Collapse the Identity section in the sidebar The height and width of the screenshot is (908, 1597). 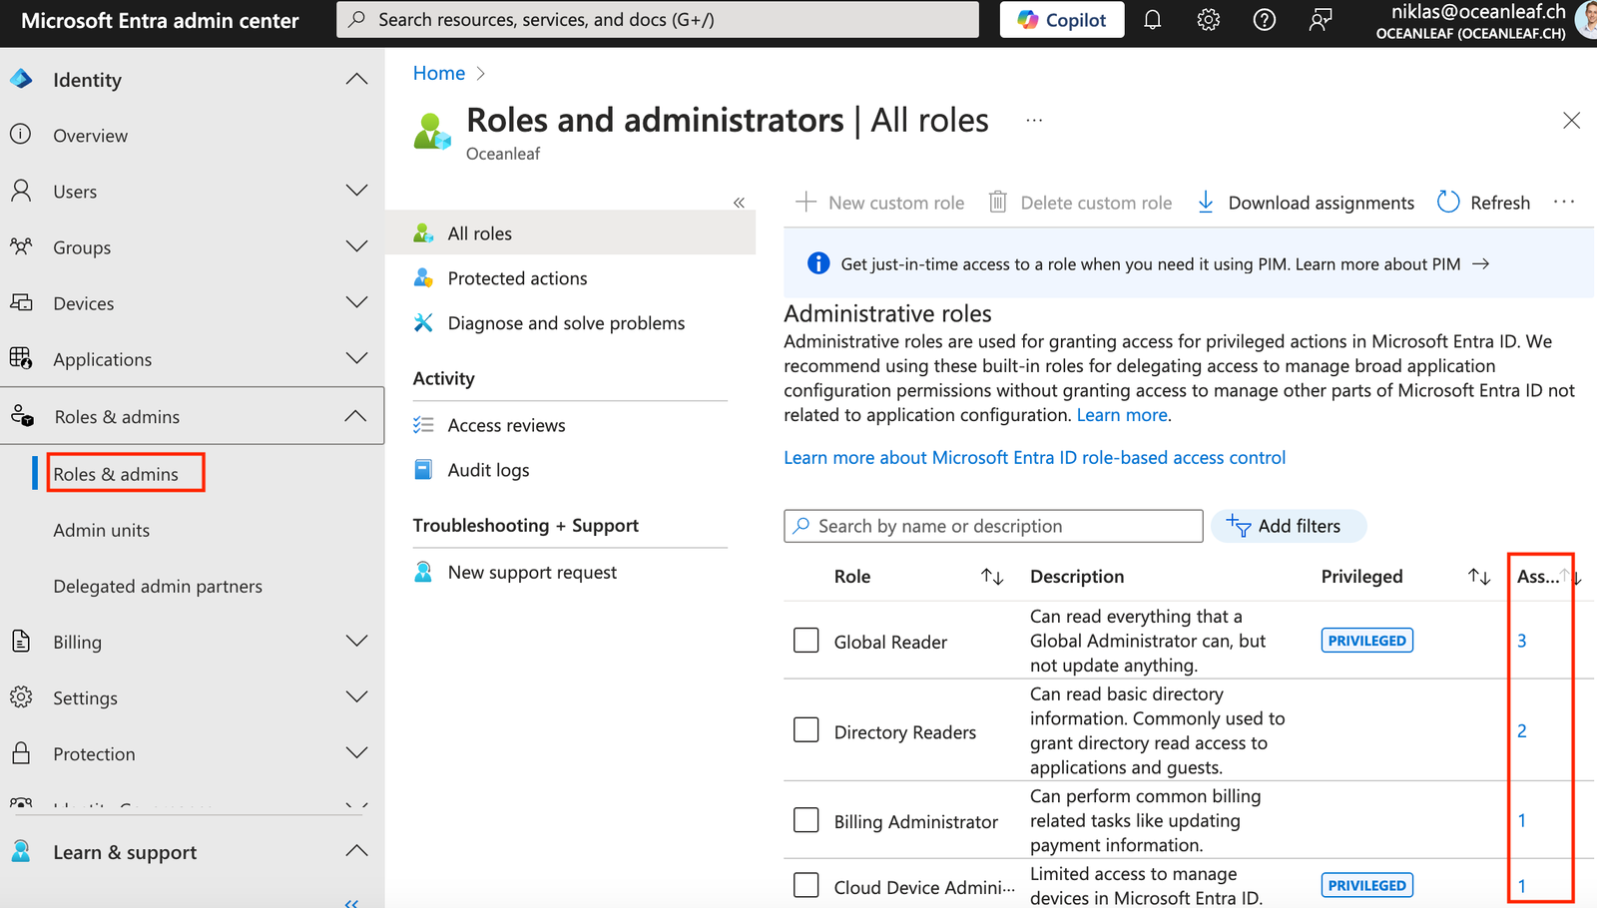click(356, 79)
